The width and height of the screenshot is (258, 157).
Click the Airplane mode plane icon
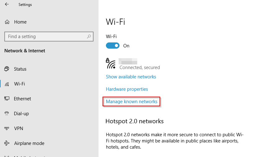pyautogui.click(x=7, y=143)
